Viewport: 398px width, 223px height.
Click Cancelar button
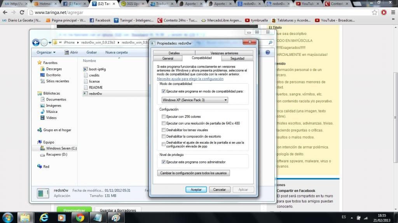tap(220, 190)
